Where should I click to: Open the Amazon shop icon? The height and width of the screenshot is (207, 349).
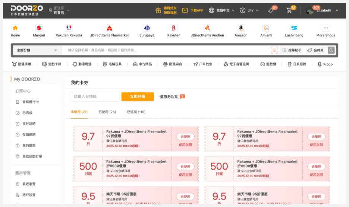click(241, 28)
